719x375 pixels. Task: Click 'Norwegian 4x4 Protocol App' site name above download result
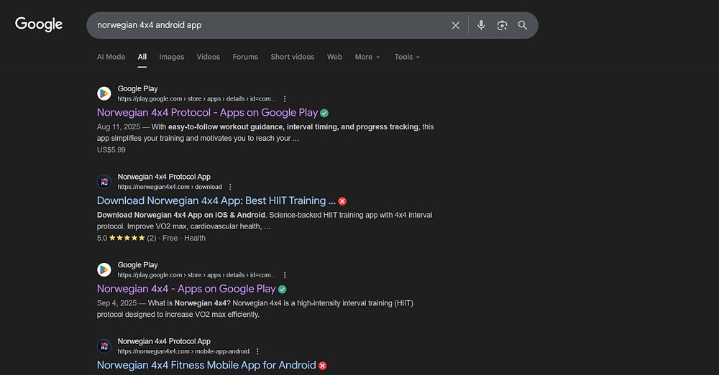[164, 177]
